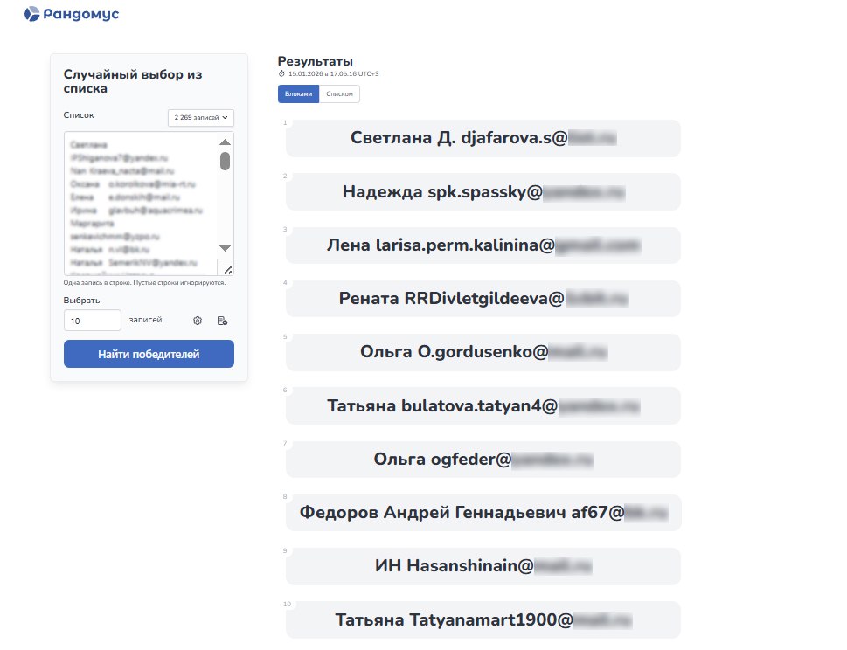Viewport: 847px width, 650px height.
Task: Select result block 2 Надежда
Action: (x=483, y=192)
